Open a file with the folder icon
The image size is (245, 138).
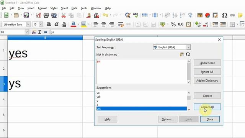(x=16, y=15)
